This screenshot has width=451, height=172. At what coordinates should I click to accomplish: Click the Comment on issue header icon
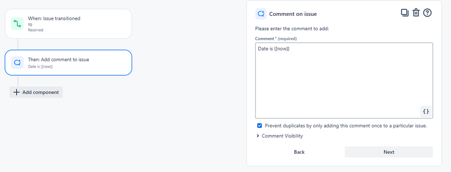(261, 14)
